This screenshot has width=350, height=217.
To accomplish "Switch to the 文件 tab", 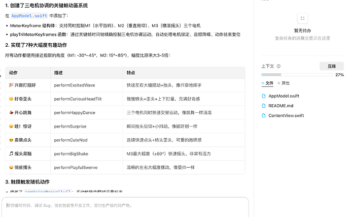I will coord(267,83).
